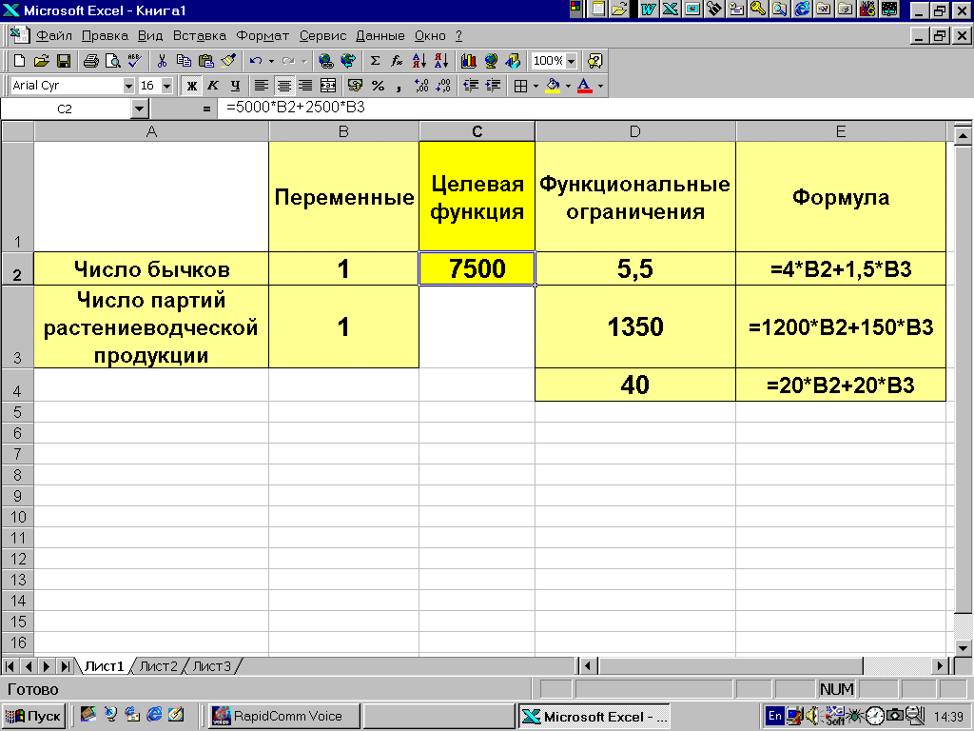Image resolution: width=974 pixels, height=731 pixels.
Task: Click the Paste clipboard icon
Action: [x=205, y=61]
